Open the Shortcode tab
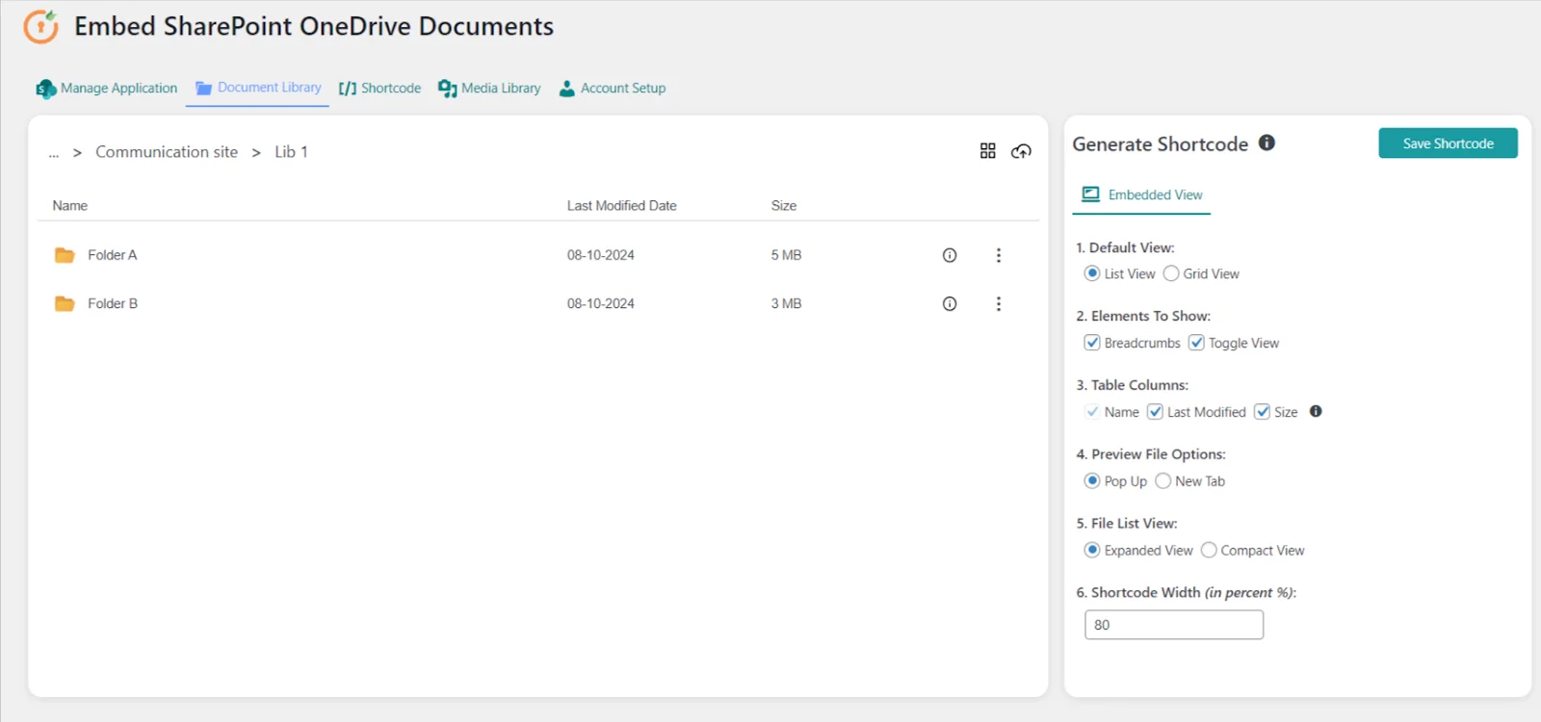 tap(379, 89)
